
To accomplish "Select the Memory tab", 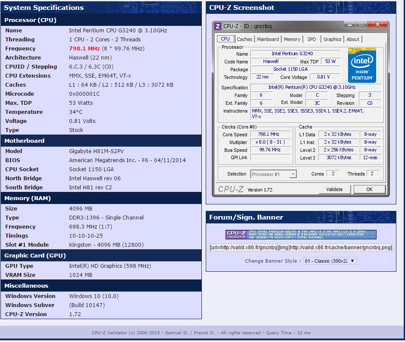I will pyautogui.click(x=292, y=39).
